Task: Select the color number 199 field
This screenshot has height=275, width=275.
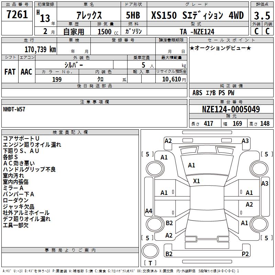Action: pyautogui.click(x=57, y=79)
